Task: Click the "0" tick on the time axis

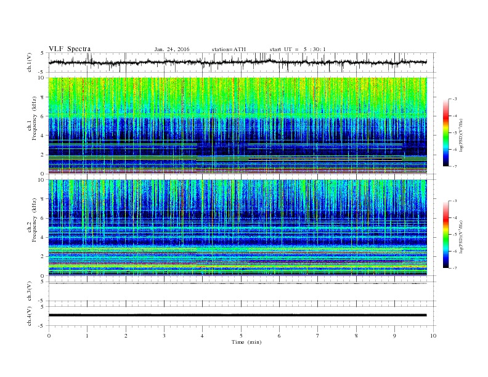Action: (49, 336)
